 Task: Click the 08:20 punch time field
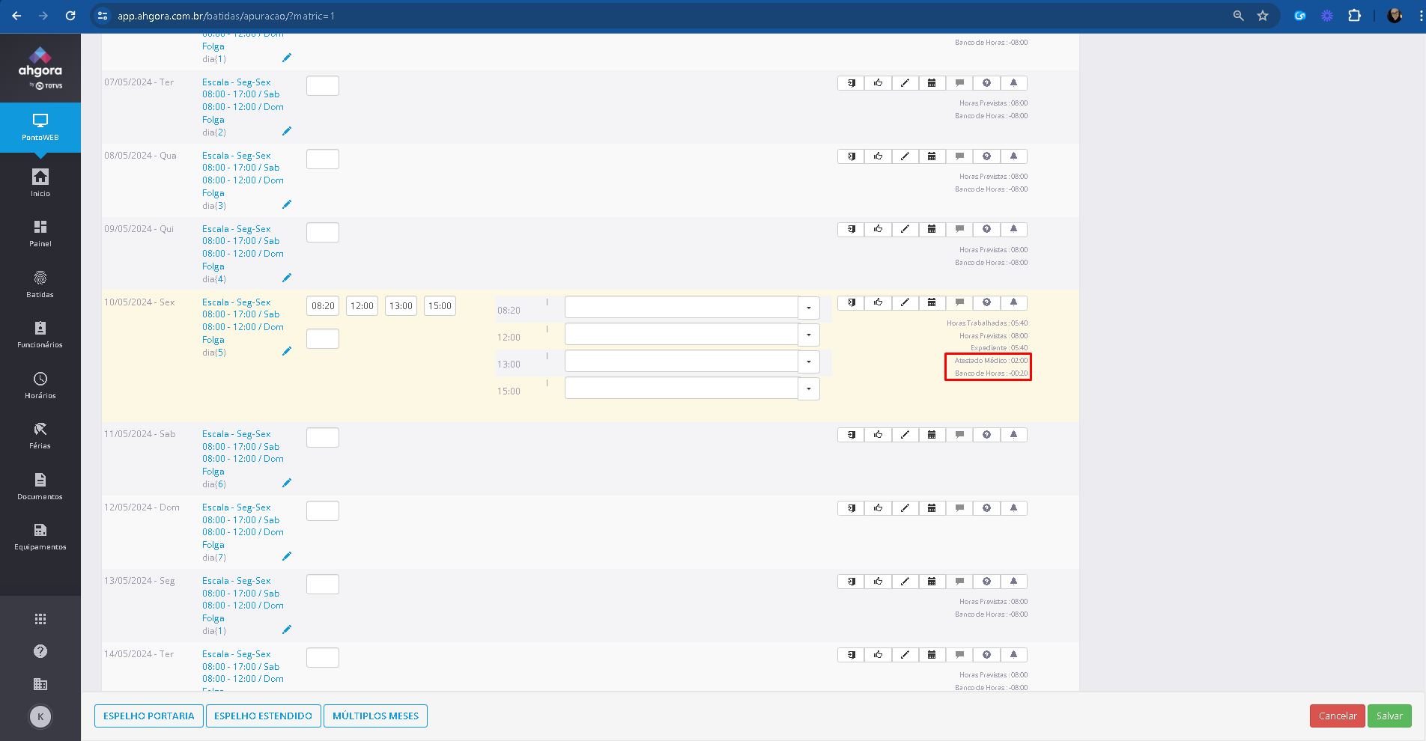point(323,305)
